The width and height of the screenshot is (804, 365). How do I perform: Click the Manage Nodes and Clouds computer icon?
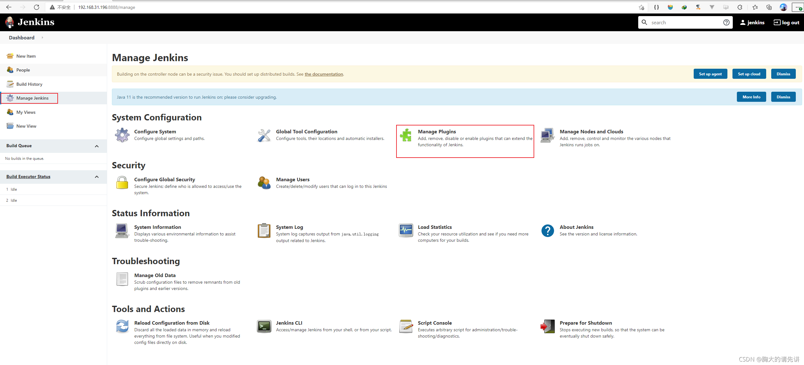547,135
